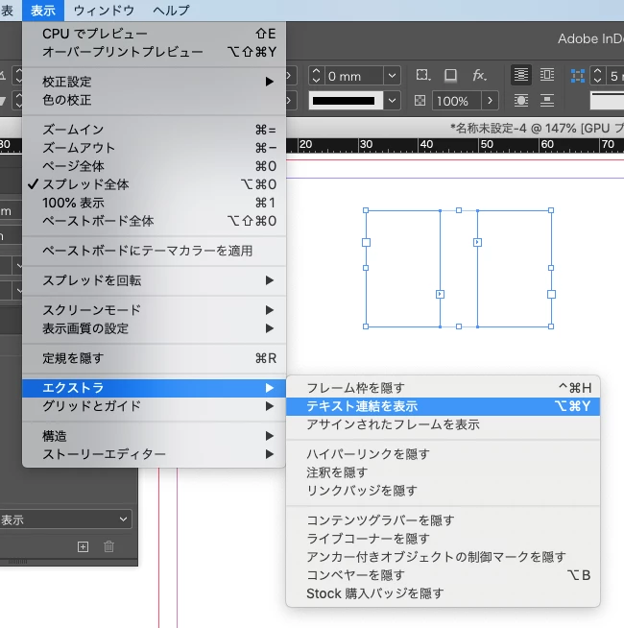
Task: Choose フレーム枠を隠す
Action: pyautogui.click(x=443, y=388)
